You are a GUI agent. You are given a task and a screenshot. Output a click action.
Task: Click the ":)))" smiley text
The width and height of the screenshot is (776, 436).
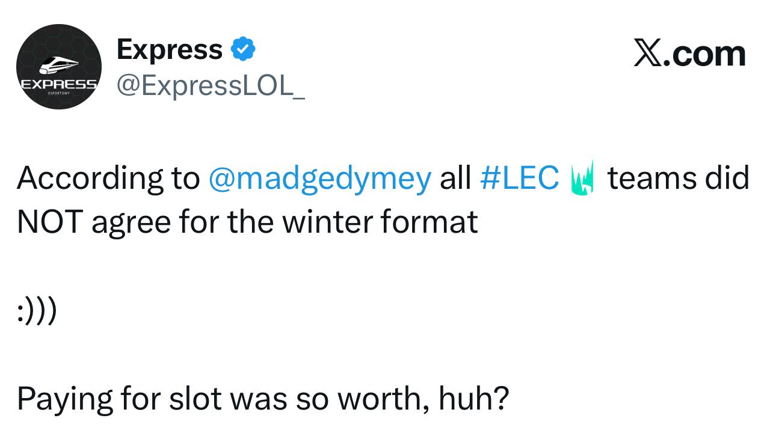click(x=37, y=310)
